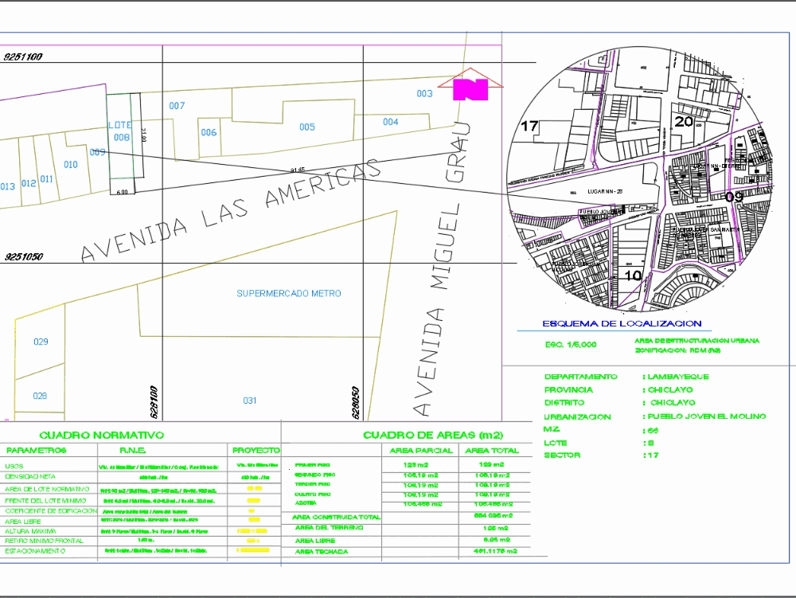Select the sector 20 marker on the localization map

pyautogui.click(x=683, y=123)
